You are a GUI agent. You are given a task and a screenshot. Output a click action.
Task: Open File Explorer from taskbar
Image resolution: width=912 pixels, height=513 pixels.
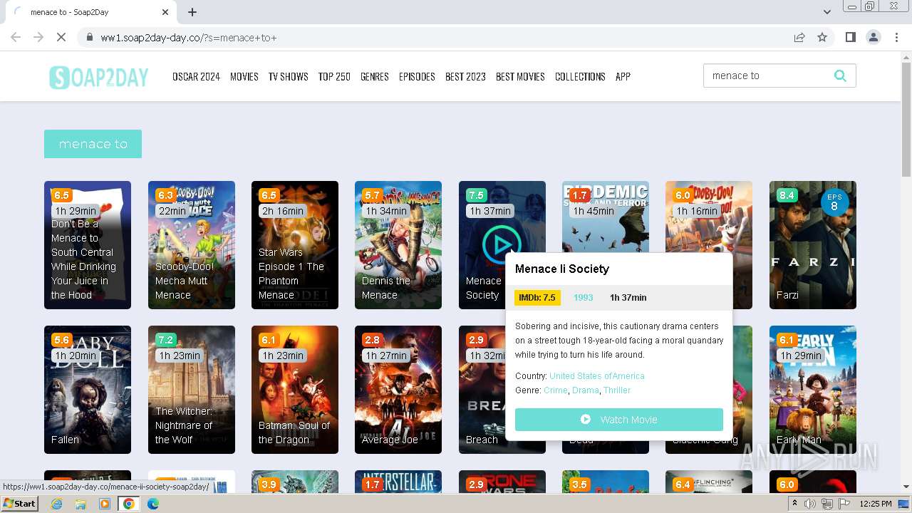coord(81,504)
